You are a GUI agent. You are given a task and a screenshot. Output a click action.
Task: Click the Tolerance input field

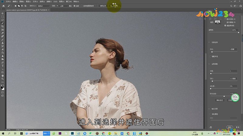[57, 6]
